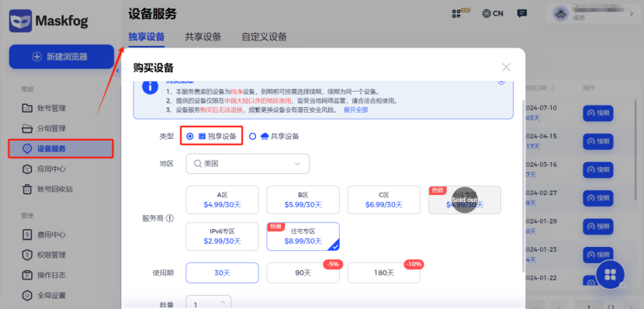Image resolution: width=644 pixels, height=309 pixels.
Task: Switch to the 共享设备 tab
Action: [203, 36]
